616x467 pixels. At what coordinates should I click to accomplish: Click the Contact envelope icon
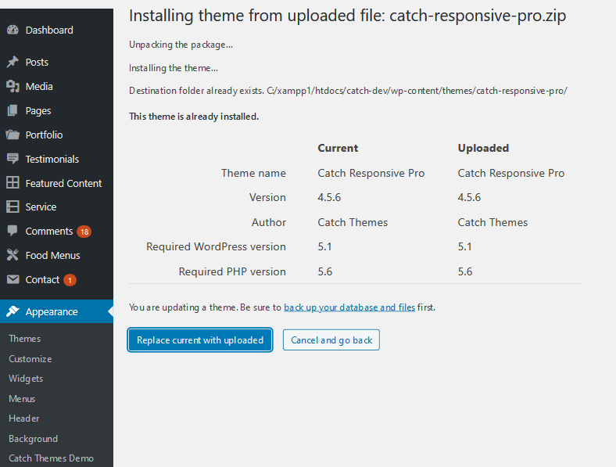[13, 279]
